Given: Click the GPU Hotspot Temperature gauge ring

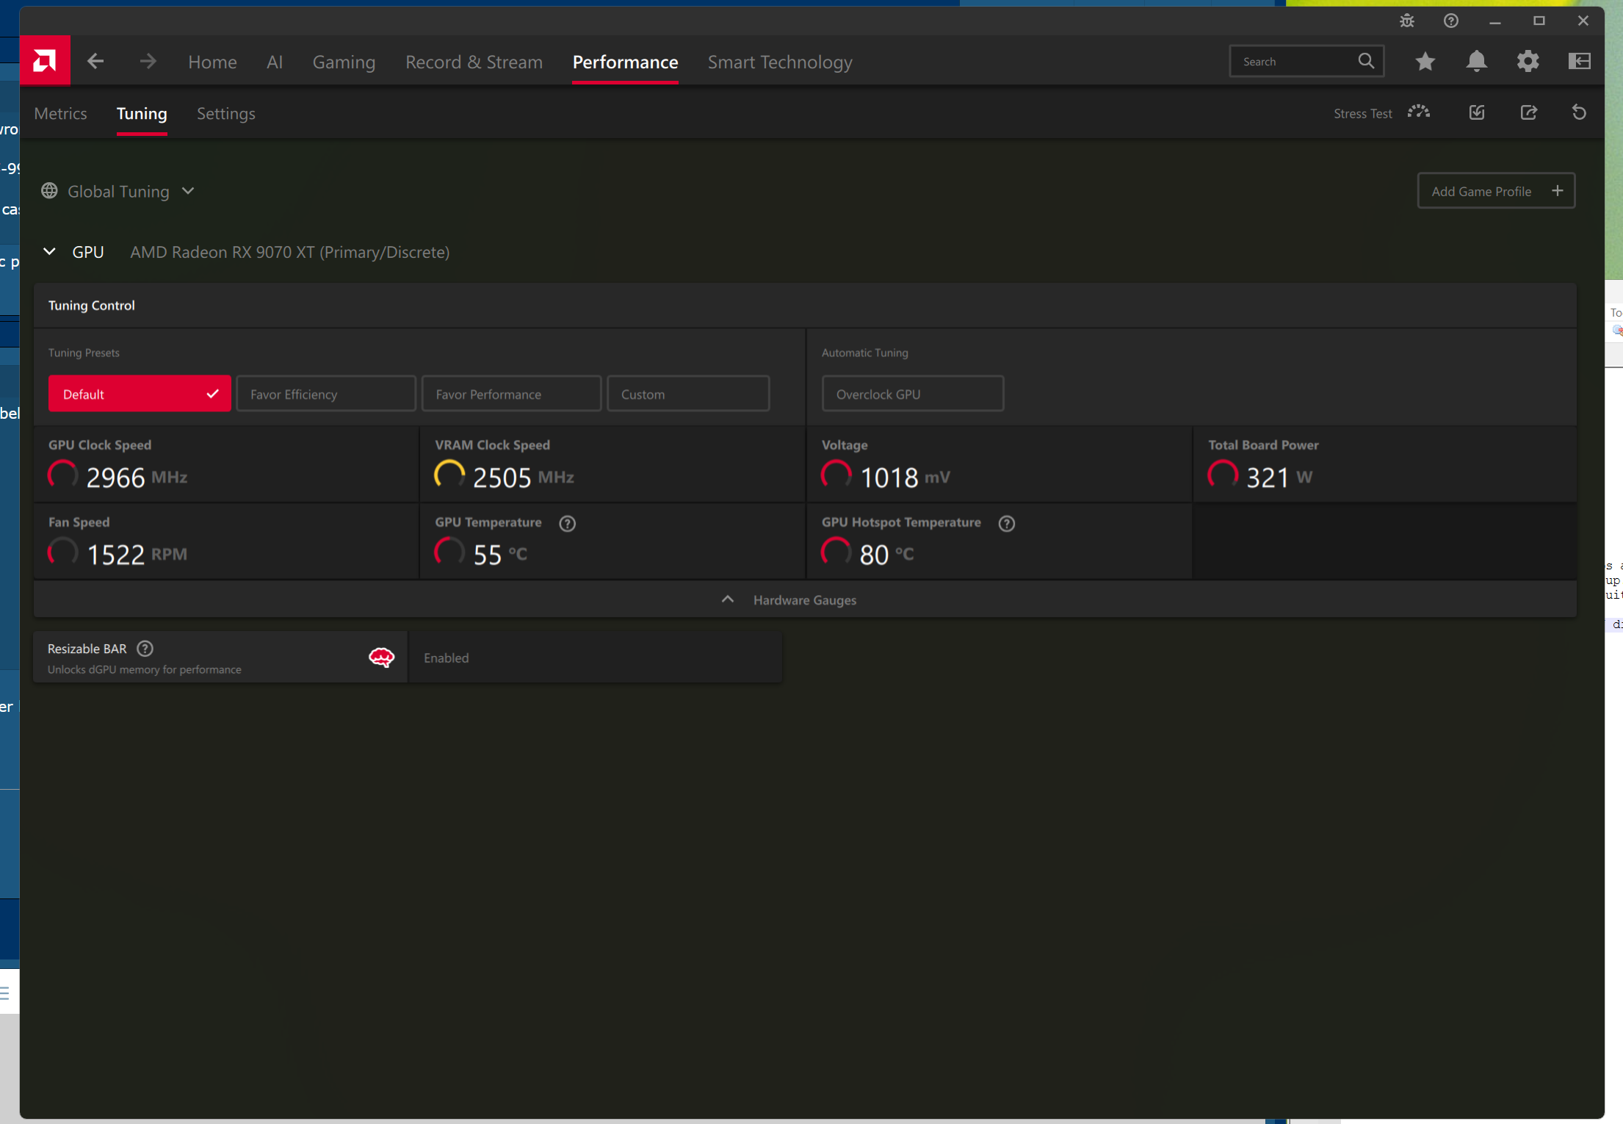Looking at the screenshot, I should [836, 552].
